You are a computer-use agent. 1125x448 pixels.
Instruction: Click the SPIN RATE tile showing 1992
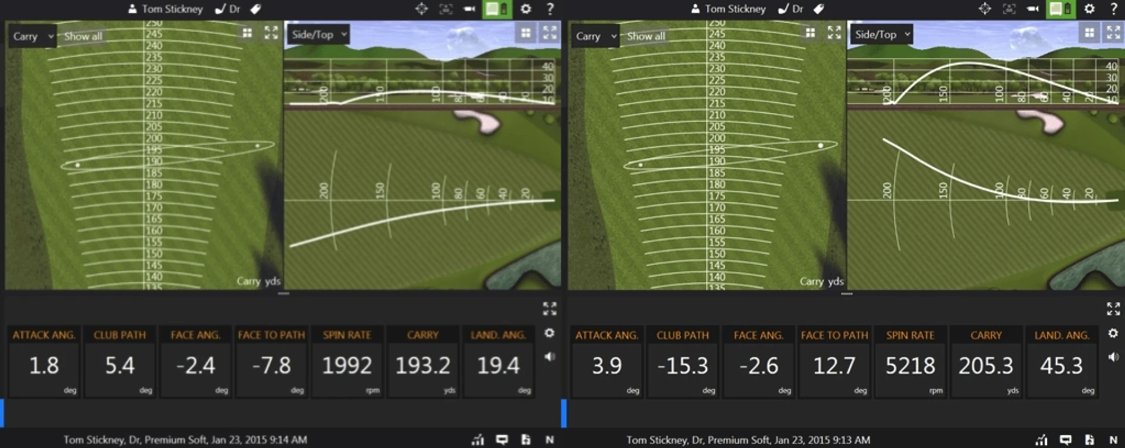(347, 362)
